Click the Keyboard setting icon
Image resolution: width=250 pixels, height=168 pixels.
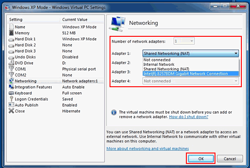point(11,93)
